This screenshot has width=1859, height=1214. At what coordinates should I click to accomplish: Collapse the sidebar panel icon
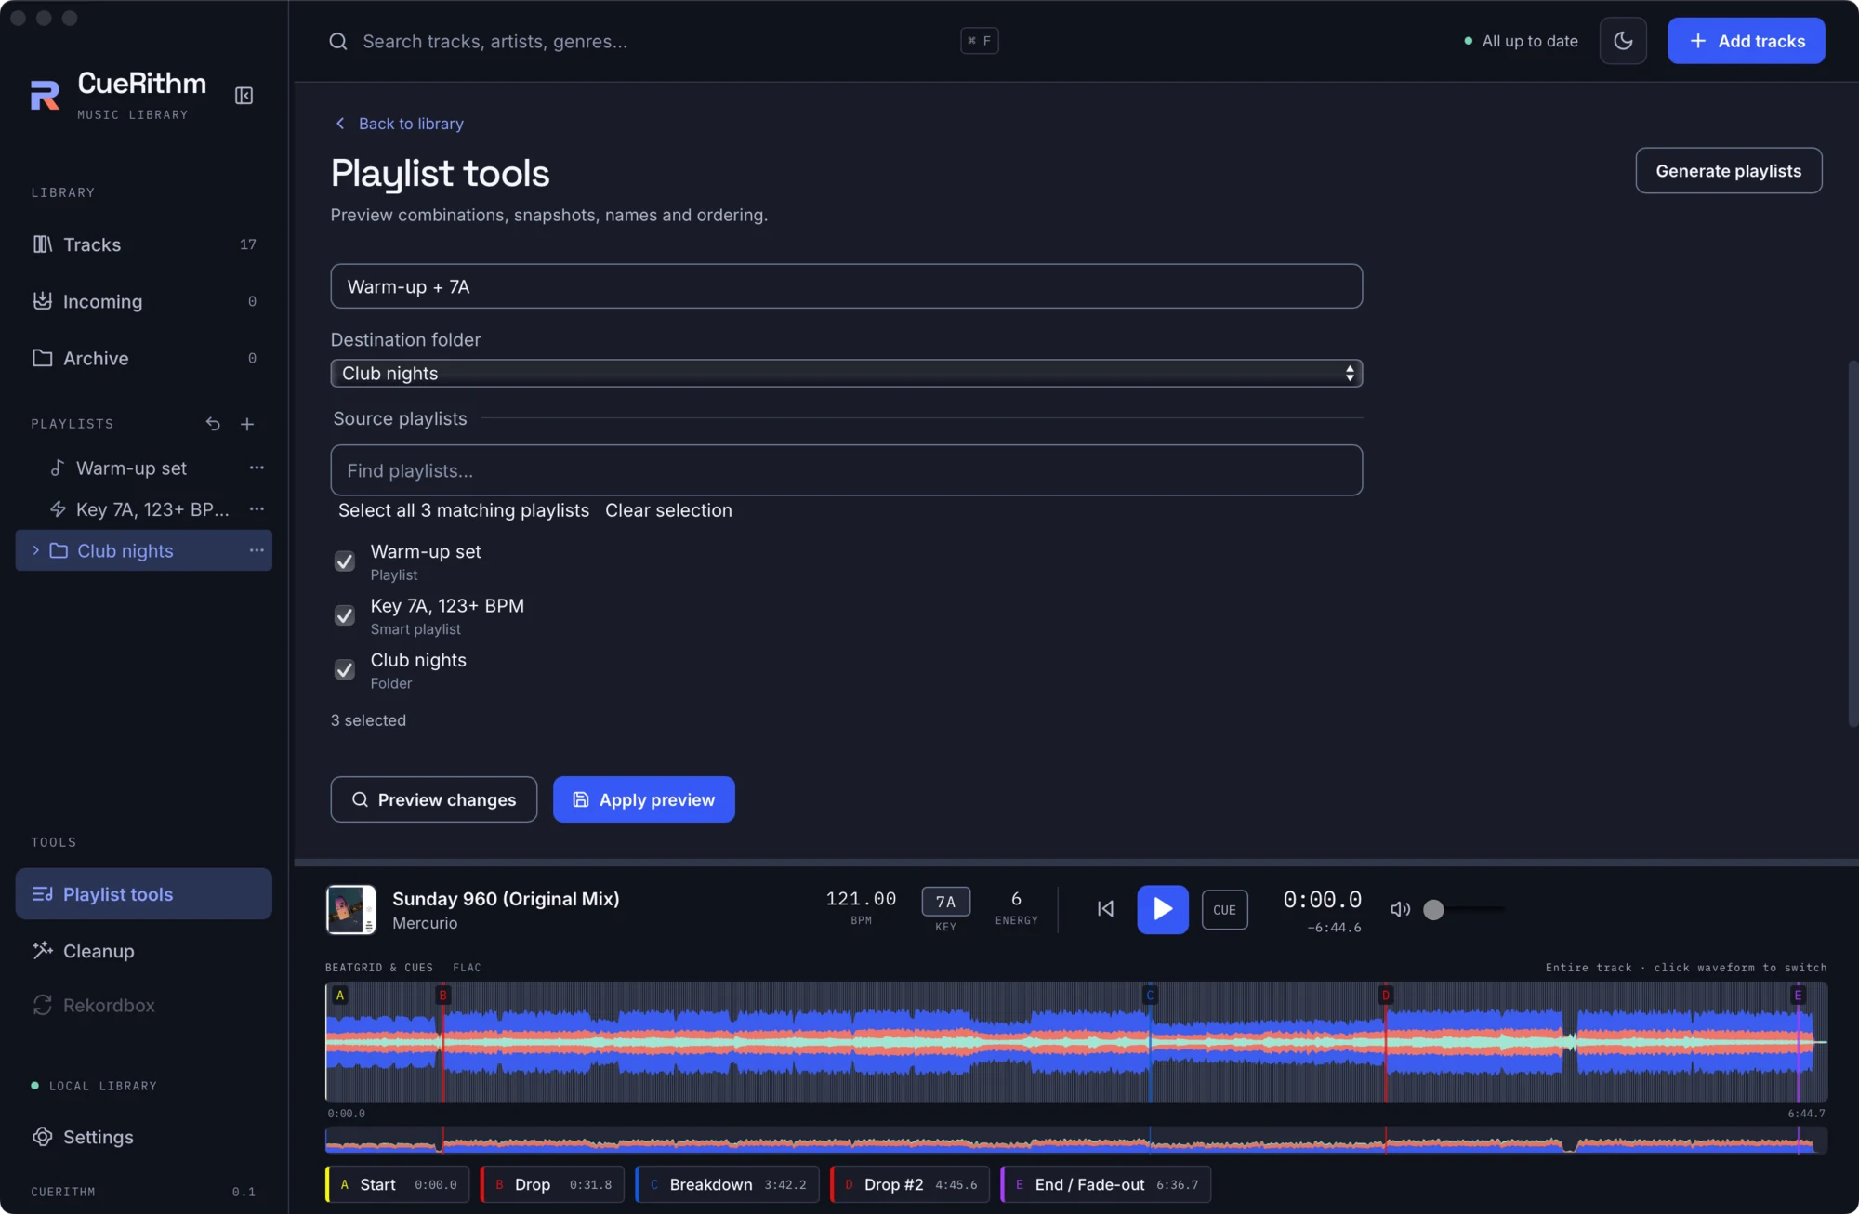(244, 96)
